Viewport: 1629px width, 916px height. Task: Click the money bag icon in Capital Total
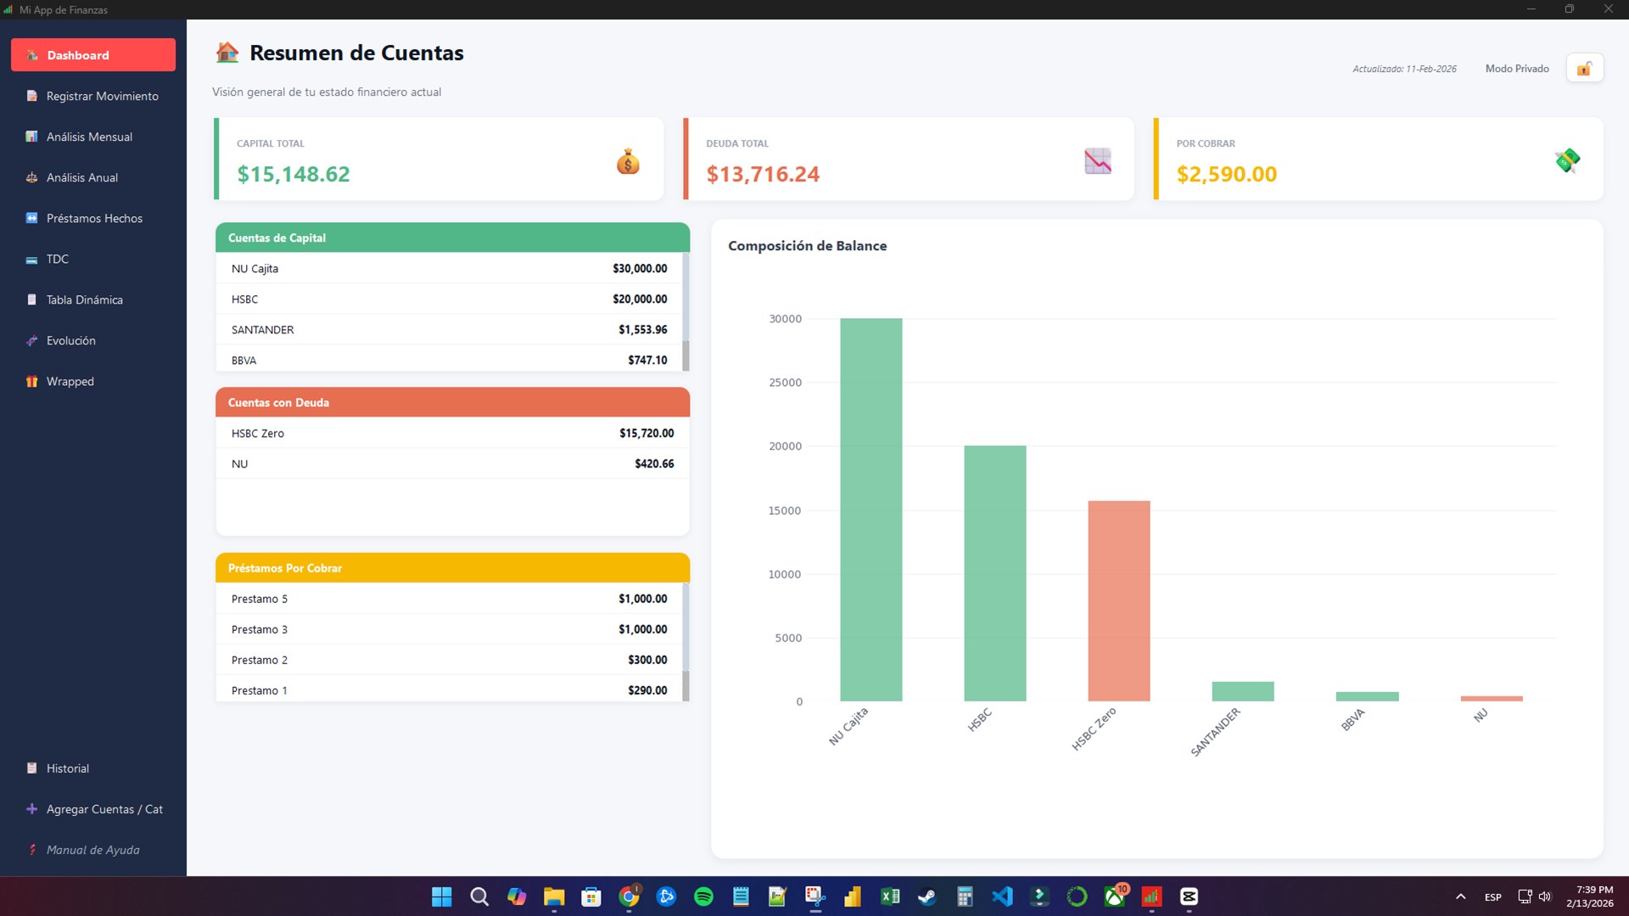pyautogui.click(x=628, y=161)
